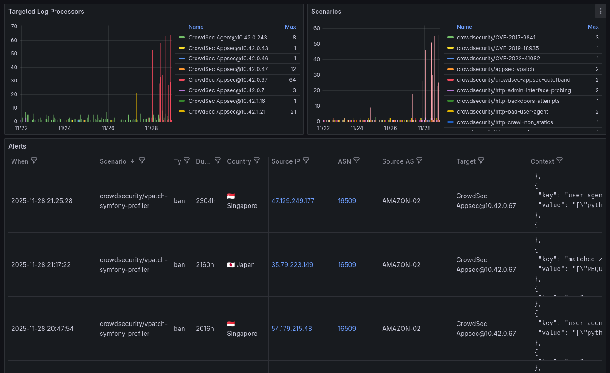Screen dimensions: 610x373
Task: Click the filter icon on When column
Action: (x=34, y=161)
